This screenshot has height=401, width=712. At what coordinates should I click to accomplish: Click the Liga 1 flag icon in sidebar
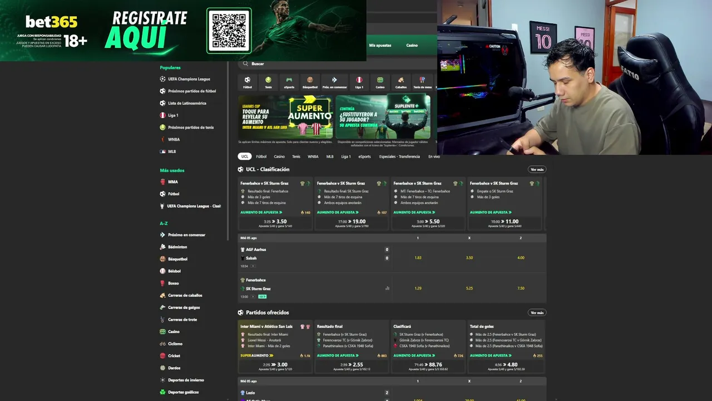[x=163, y=115]
